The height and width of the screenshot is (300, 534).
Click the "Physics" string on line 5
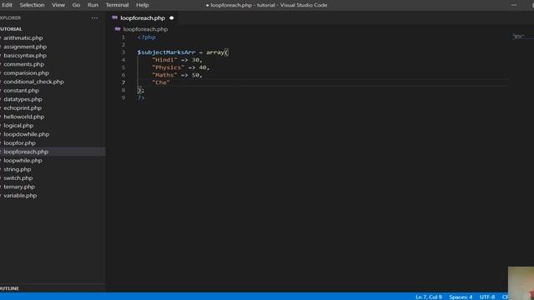pyautogui.click(x=169, y=67)
